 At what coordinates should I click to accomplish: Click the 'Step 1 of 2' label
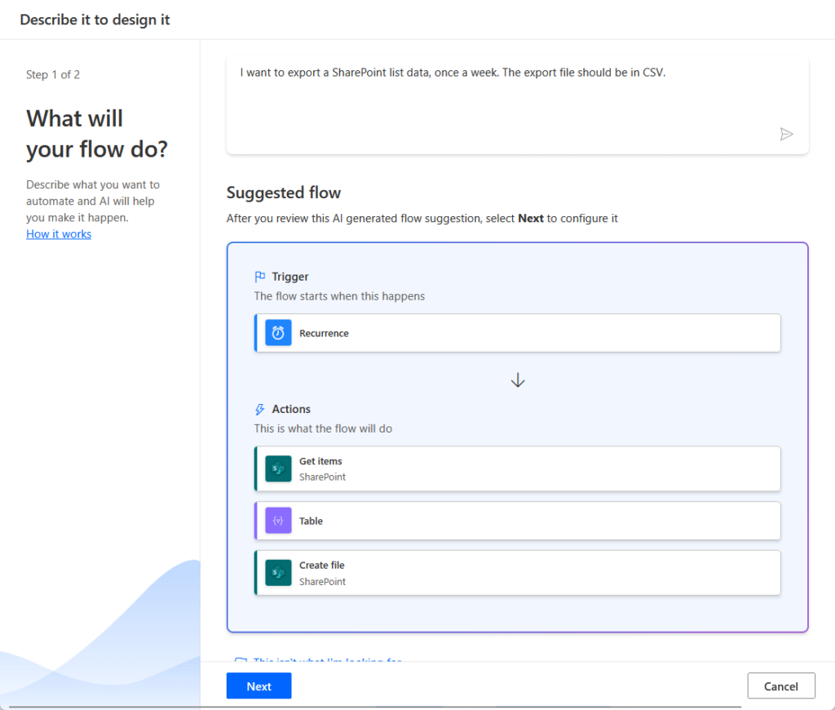pos(53,74)
